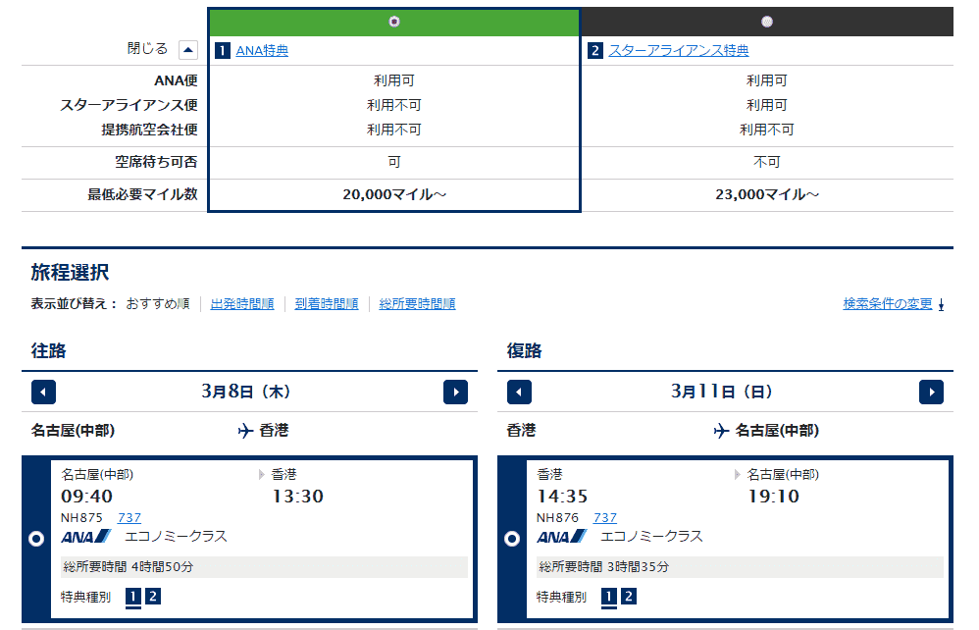Sort itineraries by 出発時間順
This screenshot has height=630, width=979.
point(242,304)
